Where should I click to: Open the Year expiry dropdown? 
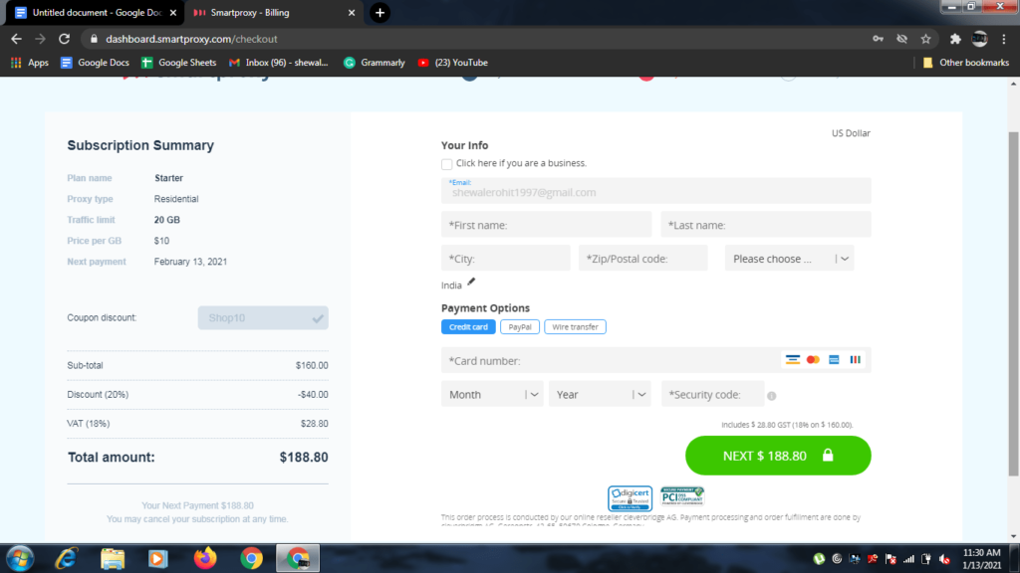coord(600,394)
